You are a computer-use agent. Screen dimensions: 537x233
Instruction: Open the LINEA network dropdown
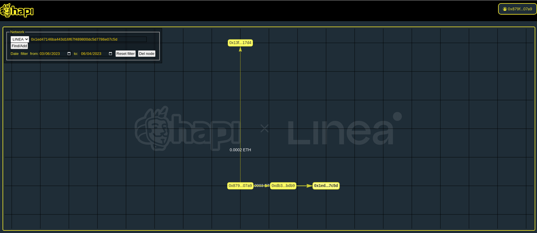(20, 39)
